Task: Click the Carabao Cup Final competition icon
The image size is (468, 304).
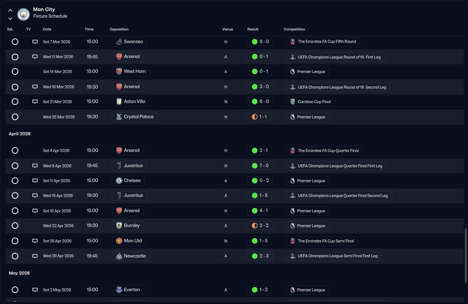Action: 292,102
